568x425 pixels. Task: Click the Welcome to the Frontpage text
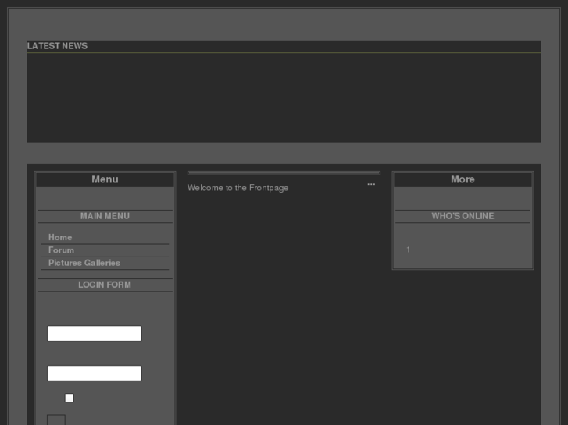tap(238, 188)
